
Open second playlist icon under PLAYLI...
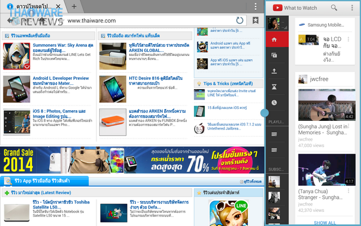[x=274, y=150]
